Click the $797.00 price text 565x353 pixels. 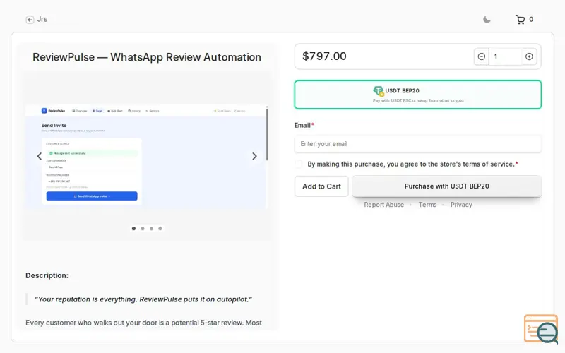coord(324,56)
